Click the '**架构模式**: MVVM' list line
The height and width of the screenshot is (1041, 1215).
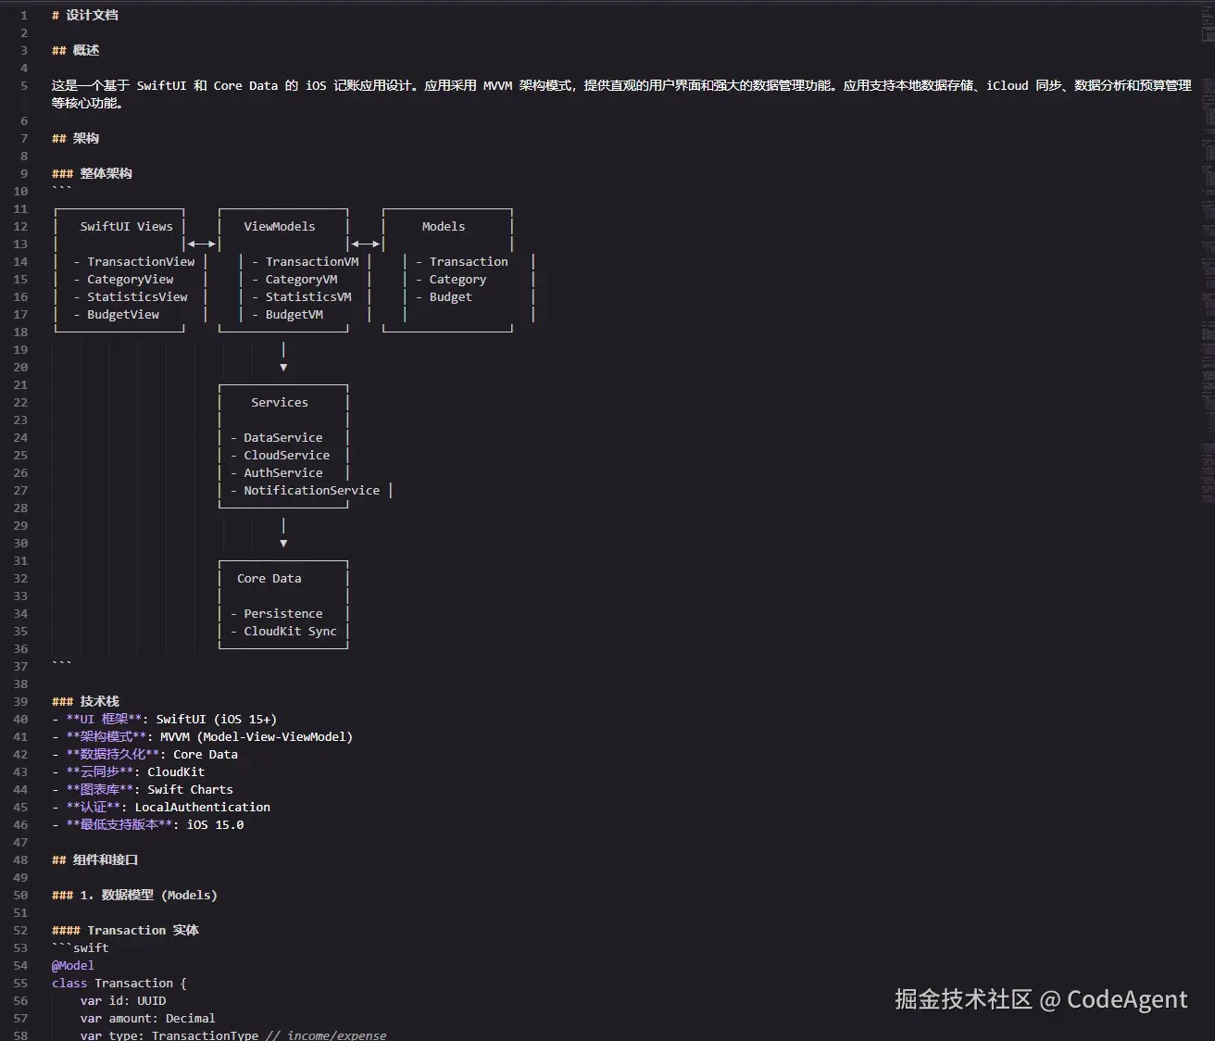tap(202, 736)
